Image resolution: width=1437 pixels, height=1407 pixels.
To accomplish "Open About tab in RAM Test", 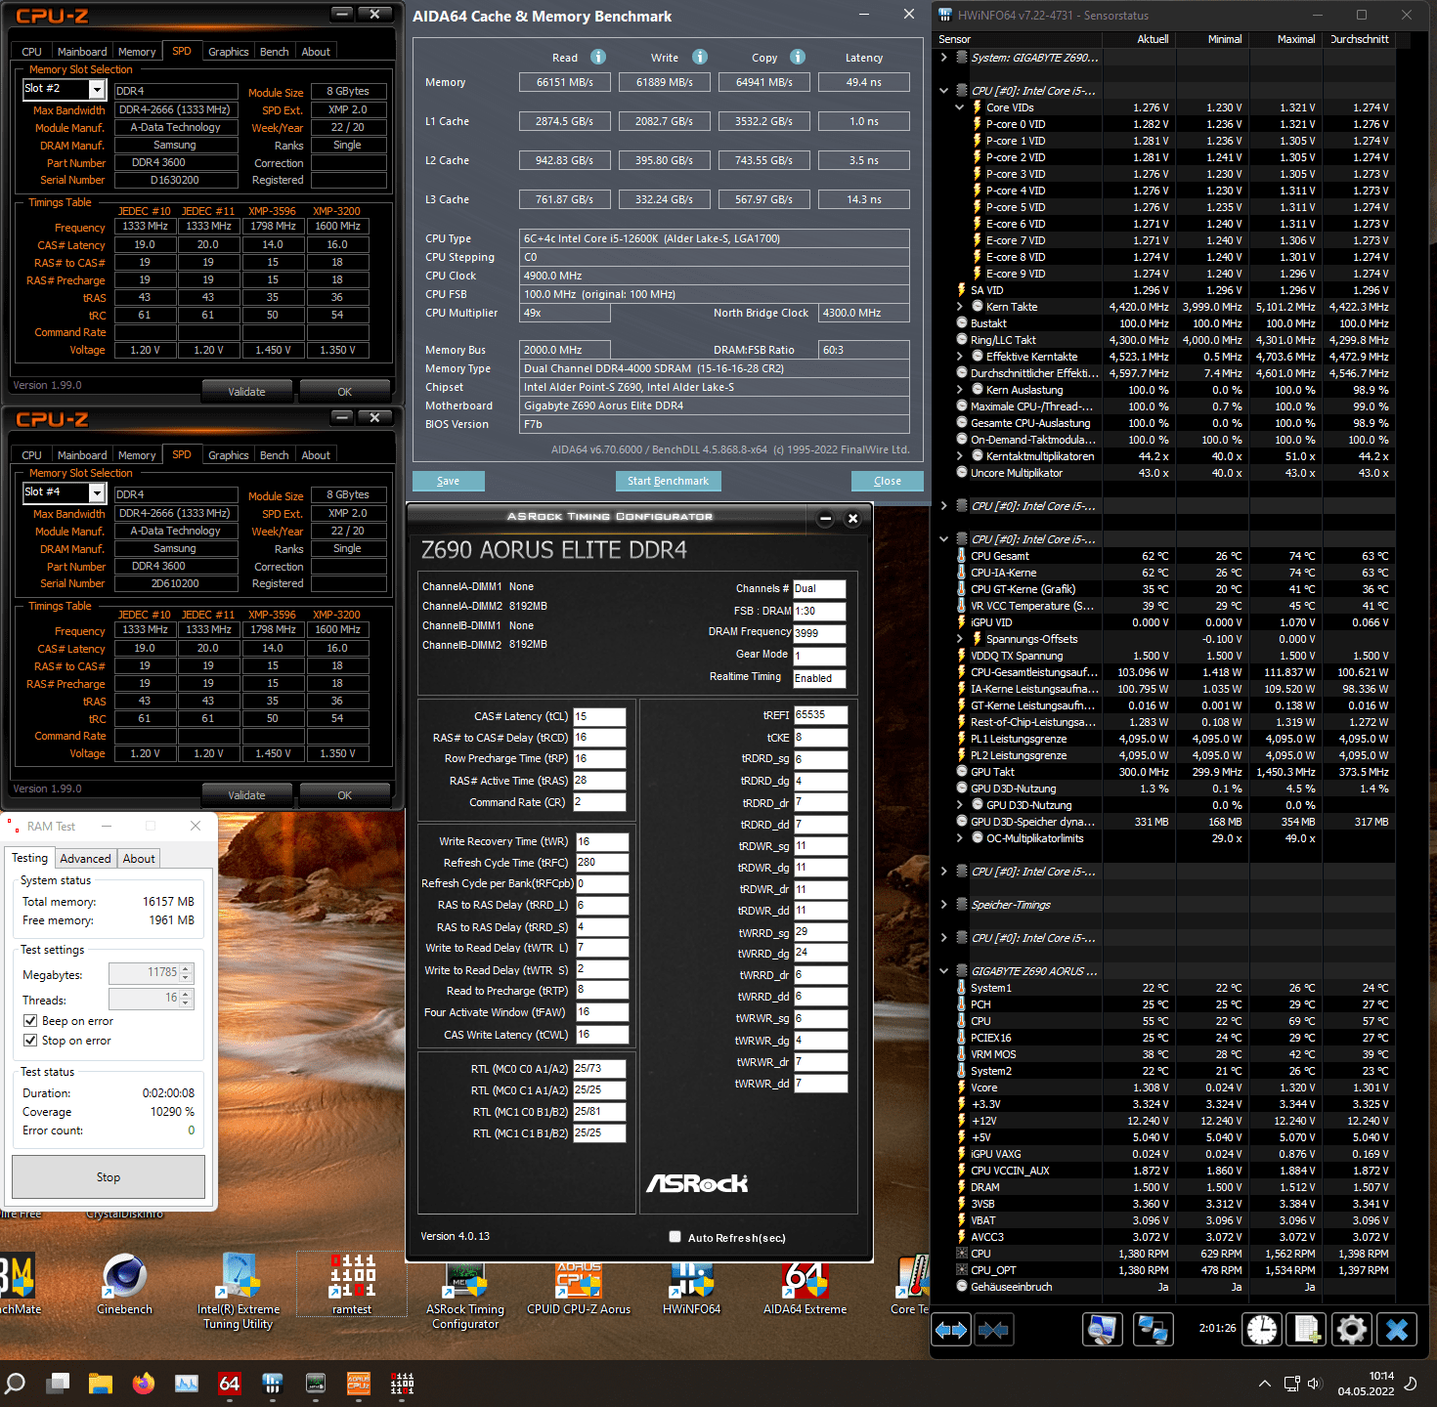I will click(x=139, y=859).
